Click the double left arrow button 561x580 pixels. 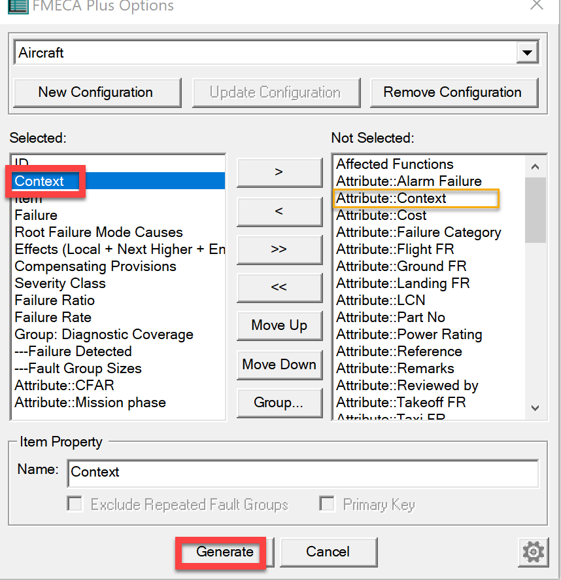pos(279,287)
